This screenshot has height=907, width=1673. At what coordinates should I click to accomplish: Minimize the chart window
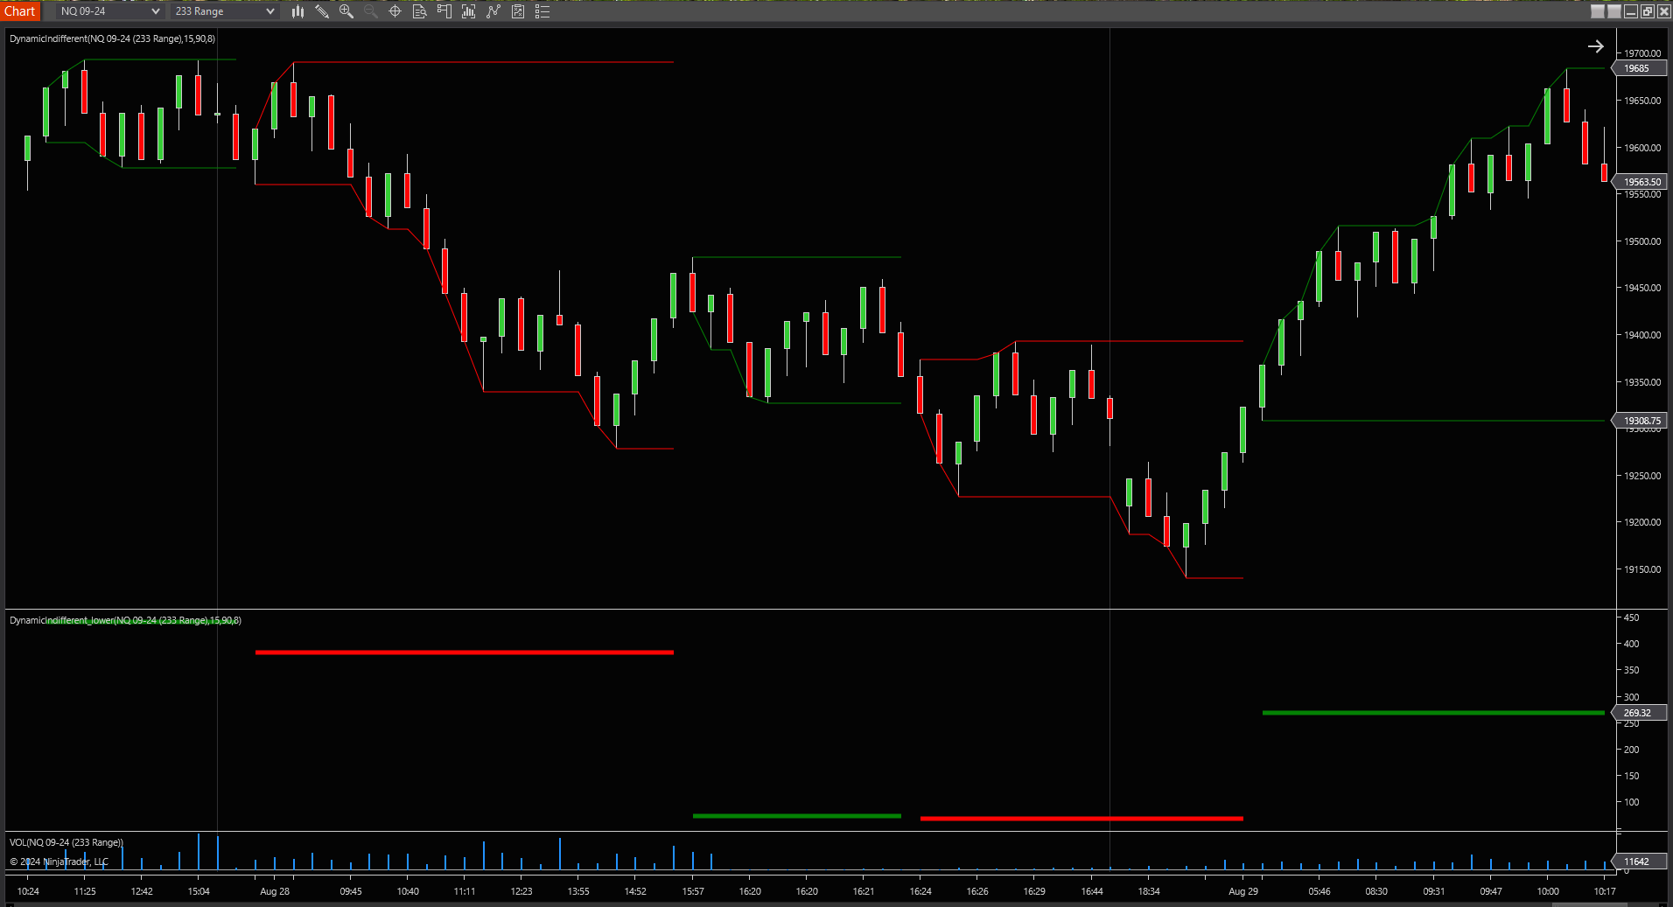(1631, 11)
